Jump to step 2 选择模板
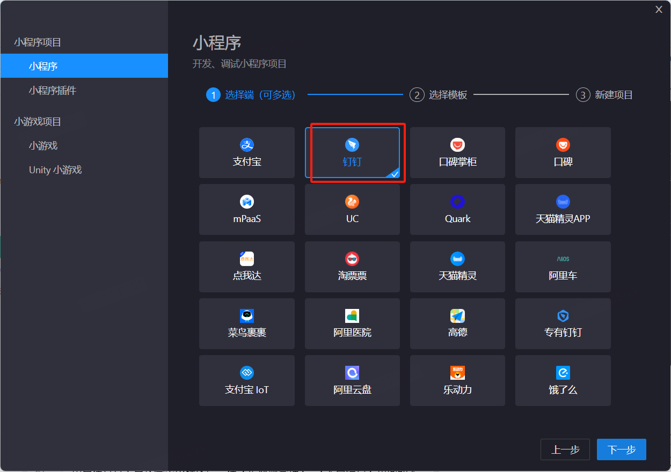The width and height of the screenshot is (671, 472). click(439, 95)
